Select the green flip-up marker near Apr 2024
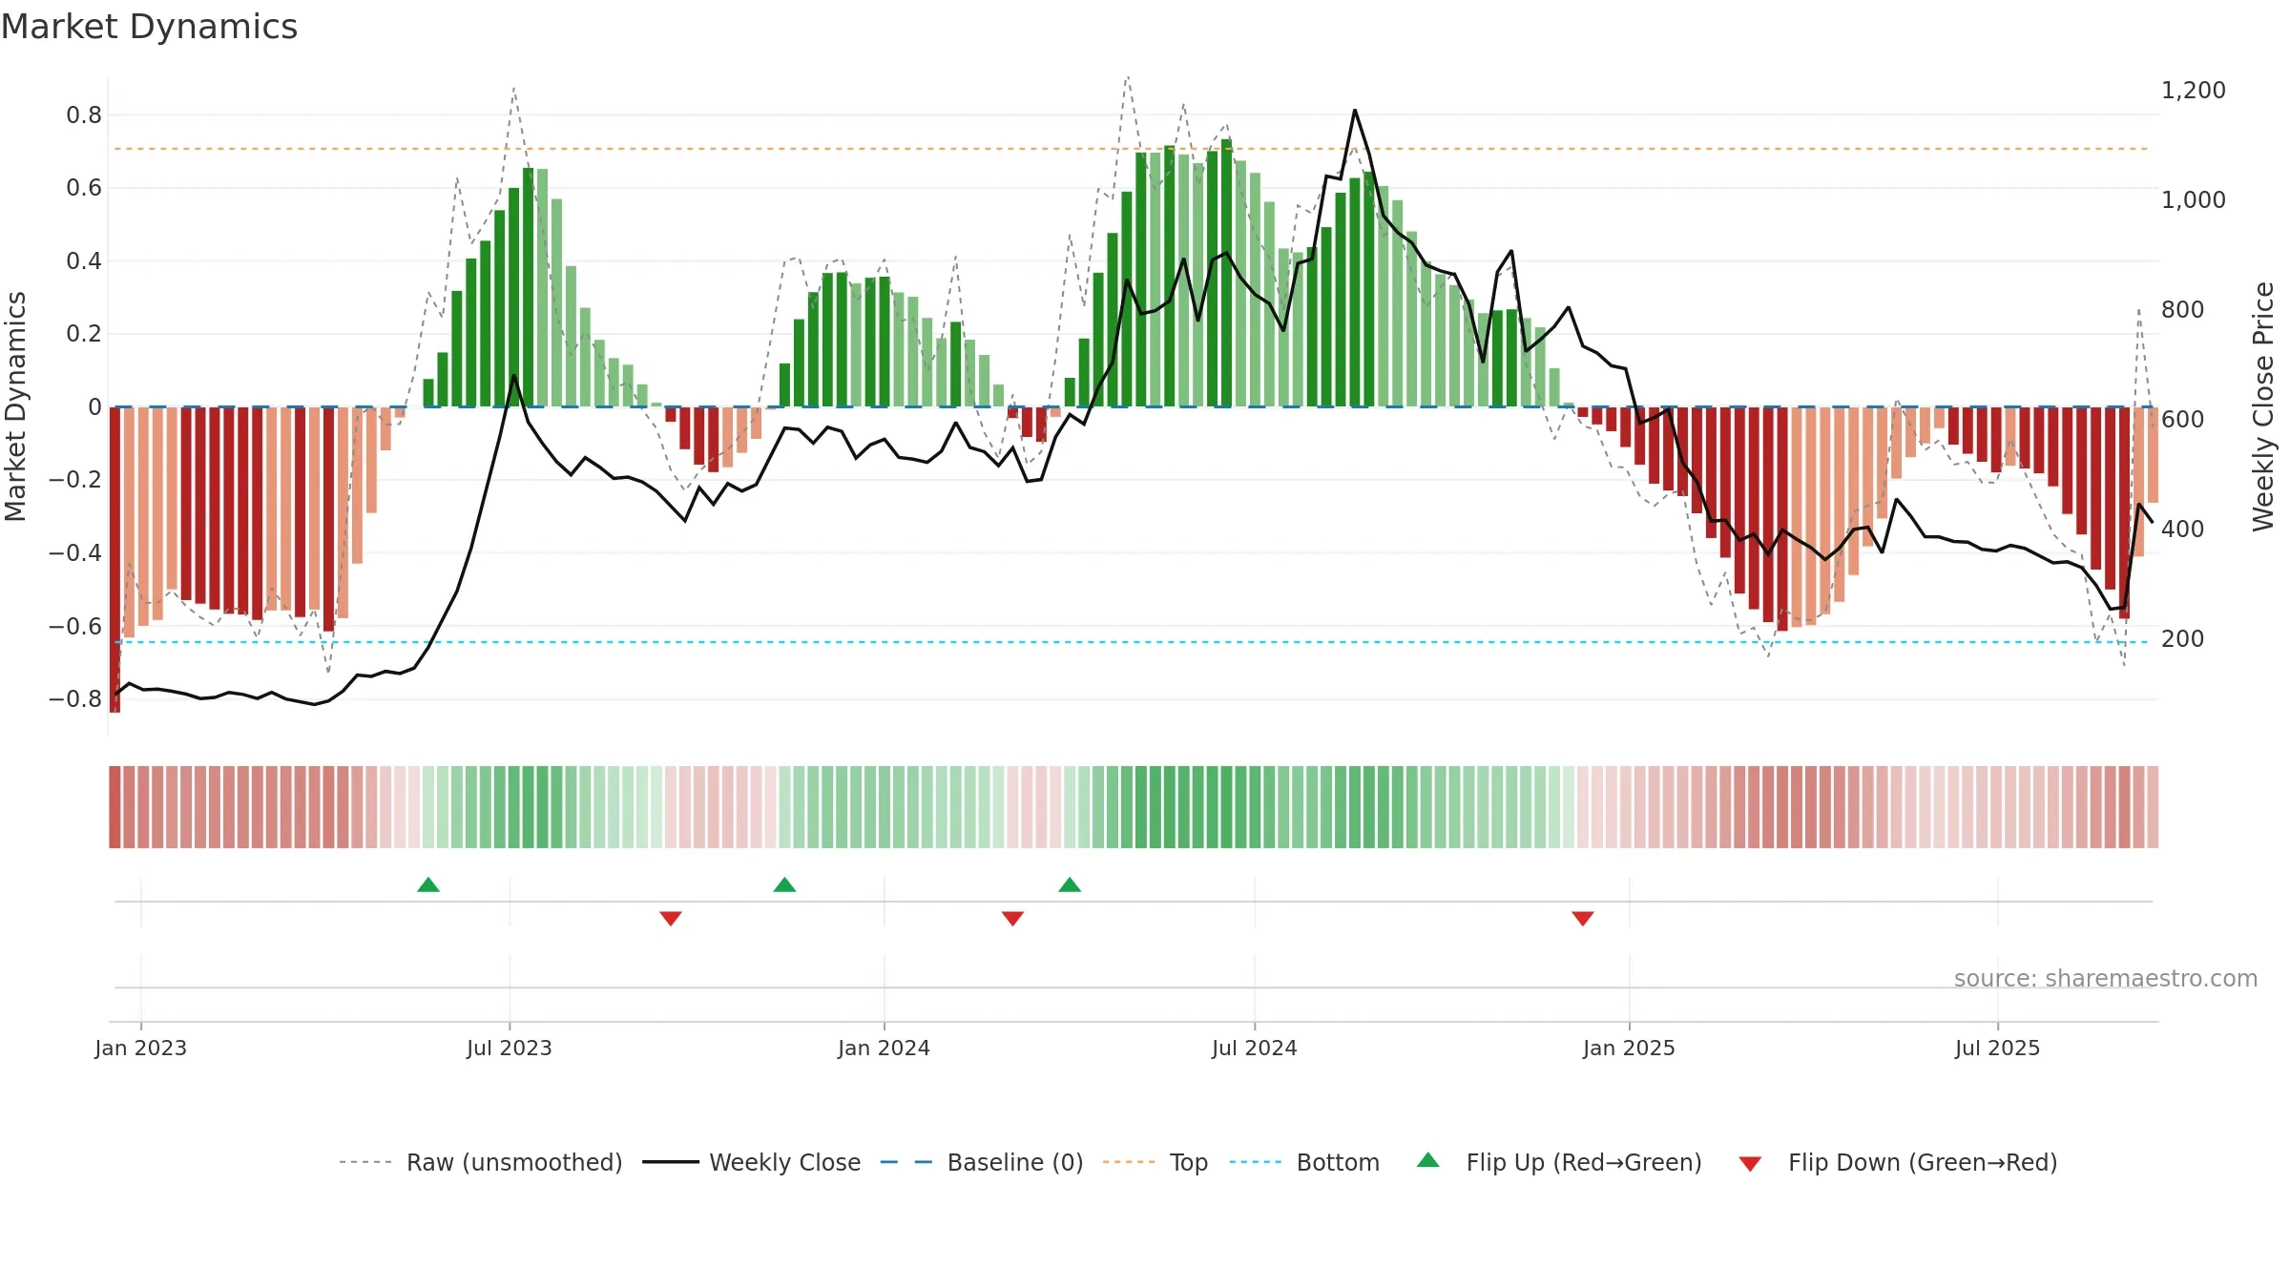This screenshot has height=1288, width=2290. [x=1070, y=884]
